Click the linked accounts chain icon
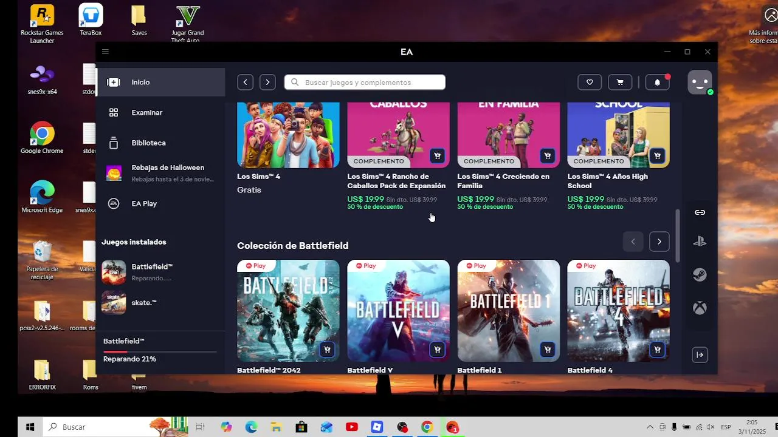Viewport: 778px width, 437px height. click(700, 212)
